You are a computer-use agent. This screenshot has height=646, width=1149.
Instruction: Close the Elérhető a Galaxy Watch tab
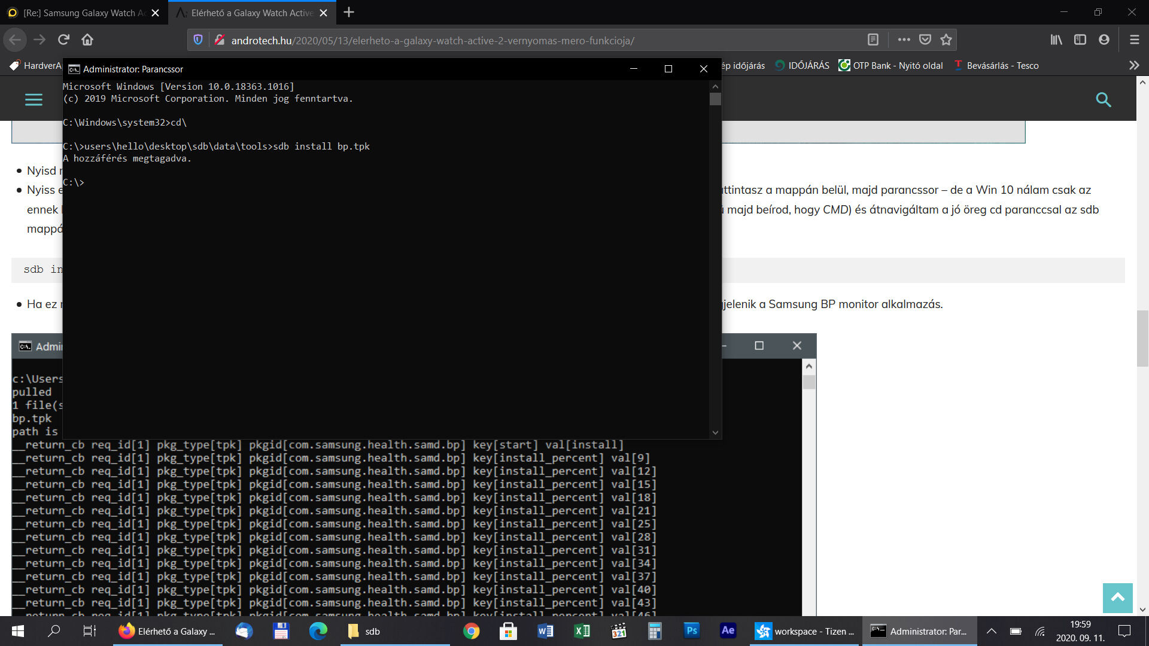tap(324, 13)
